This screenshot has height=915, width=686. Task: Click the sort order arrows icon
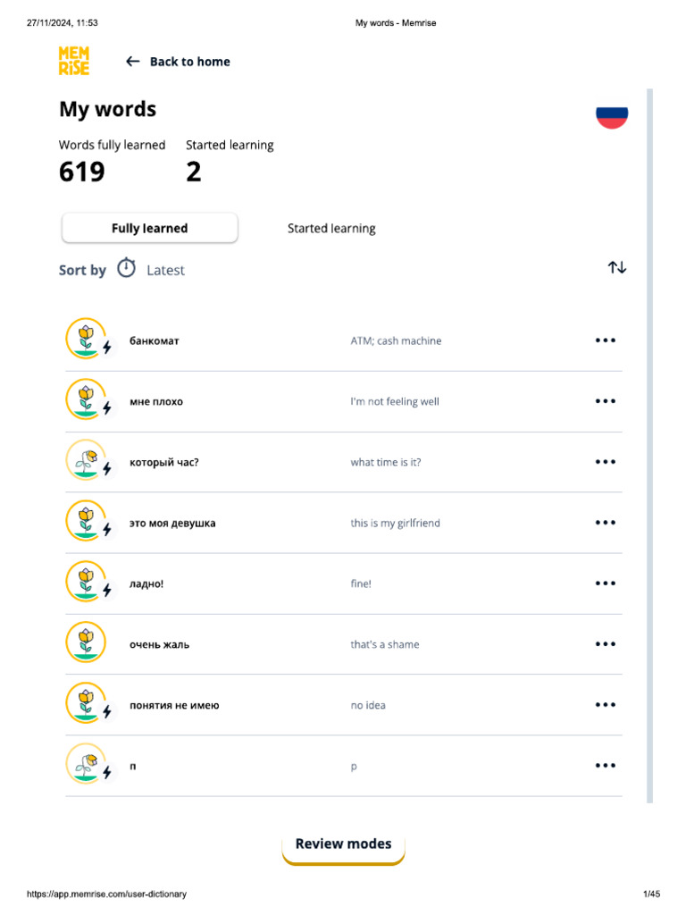click(617, 267)
